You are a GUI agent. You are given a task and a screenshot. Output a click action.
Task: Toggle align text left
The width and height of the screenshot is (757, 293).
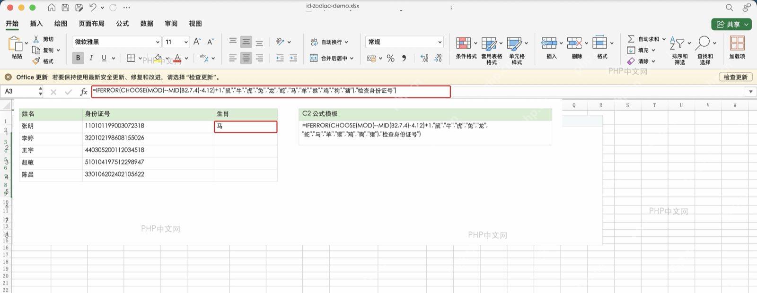coord(233,58)
